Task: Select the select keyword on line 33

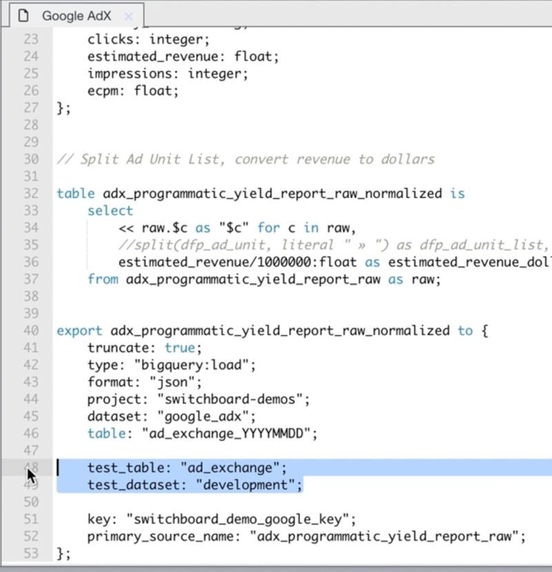Action: click(110, 210)
